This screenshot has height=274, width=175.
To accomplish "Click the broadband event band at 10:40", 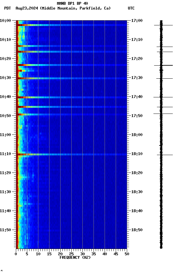I will tap(71, 97).
